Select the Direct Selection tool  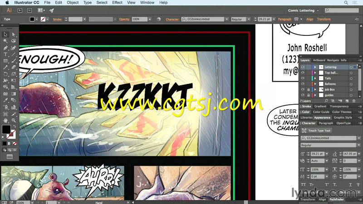pos(14,34)
